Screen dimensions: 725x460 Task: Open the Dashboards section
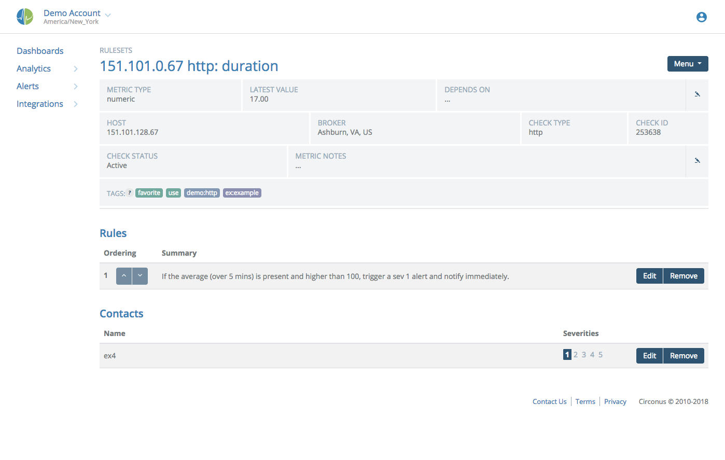pyautogui.click(x=40, y=51)
